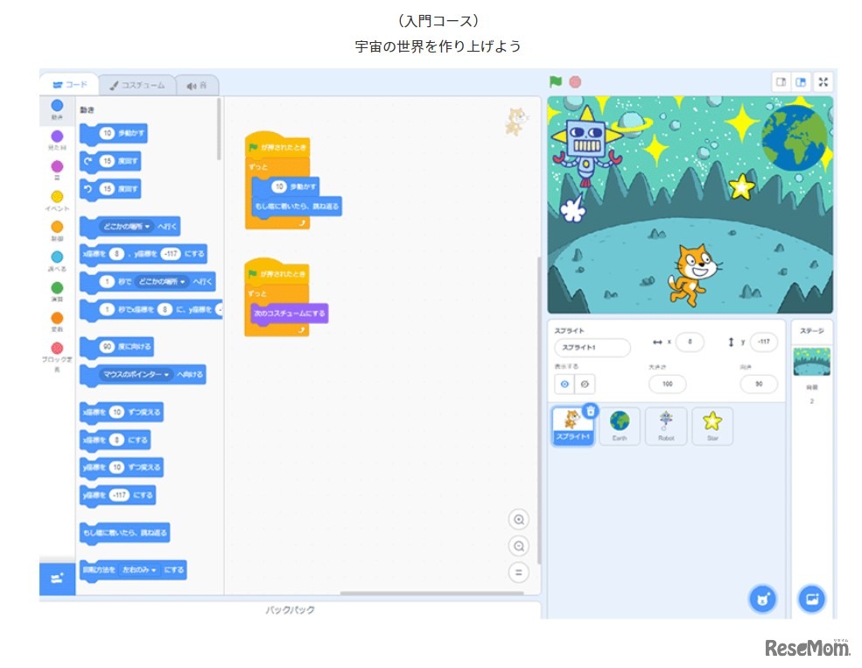This screenshot has width=862, height=668.
Task: Open the どこかの場所 dropdown in へ行く block
Action: (x=127, y=227)
